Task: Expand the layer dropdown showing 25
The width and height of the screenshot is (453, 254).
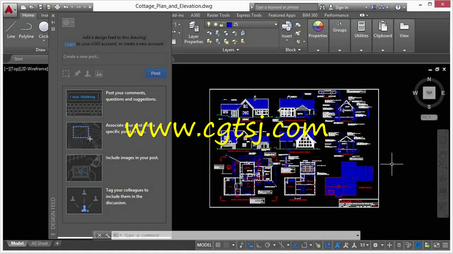Action: [x=276, y=24]
